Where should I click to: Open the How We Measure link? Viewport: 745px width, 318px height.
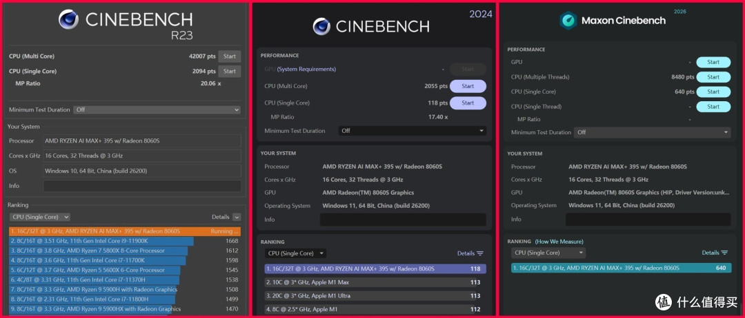(x=559, y=242)
